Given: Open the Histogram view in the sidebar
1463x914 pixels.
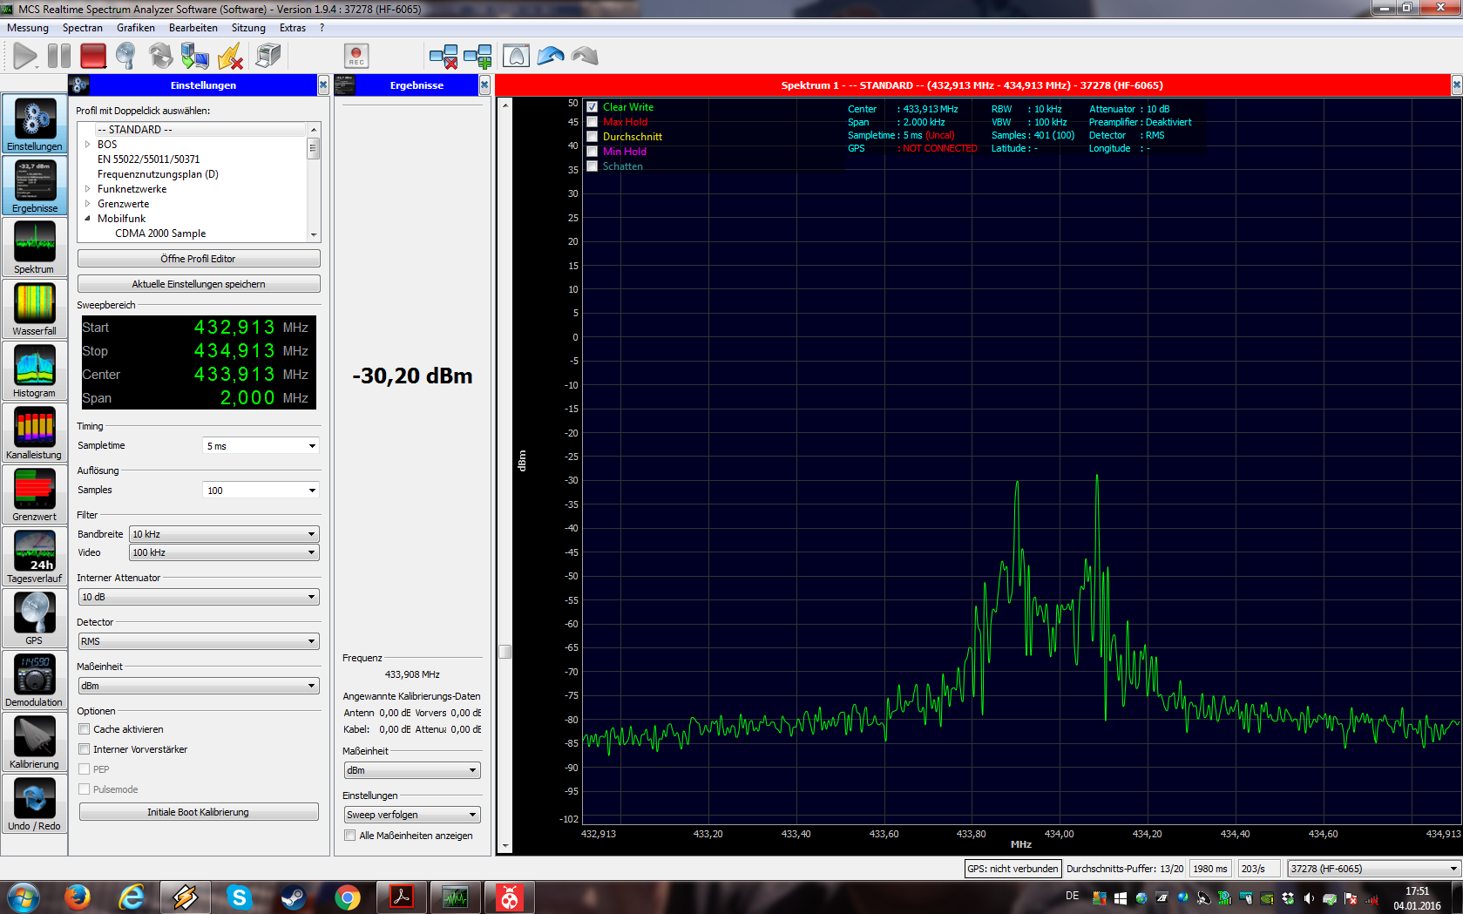Looking at the screenshot, I should pos(35,371).
